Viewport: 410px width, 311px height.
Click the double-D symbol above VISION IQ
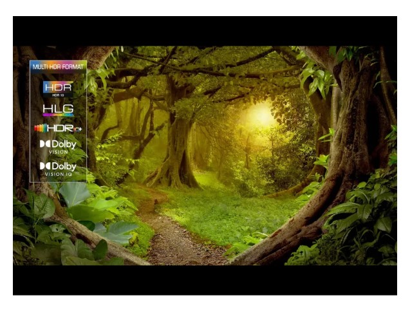(44, 166)
